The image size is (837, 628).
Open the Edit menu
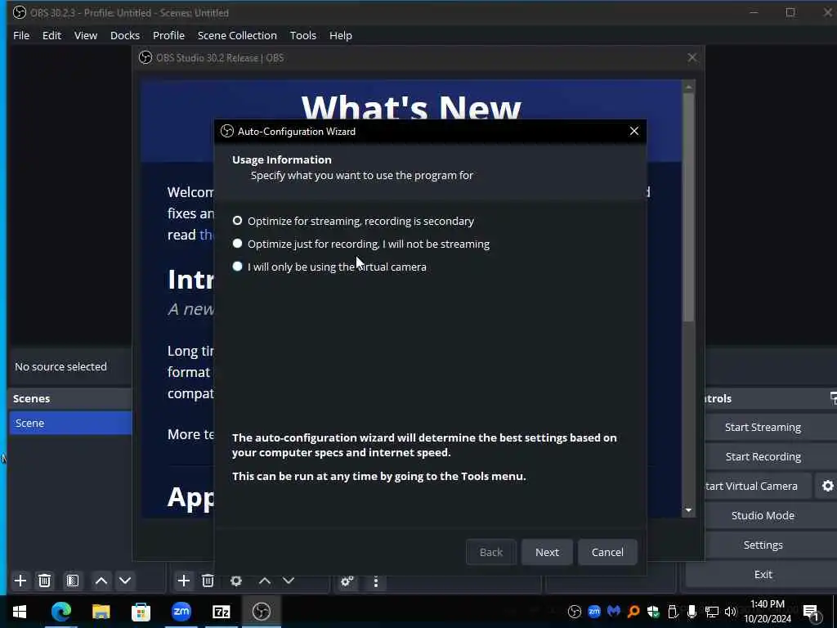(x=51, y=35)
